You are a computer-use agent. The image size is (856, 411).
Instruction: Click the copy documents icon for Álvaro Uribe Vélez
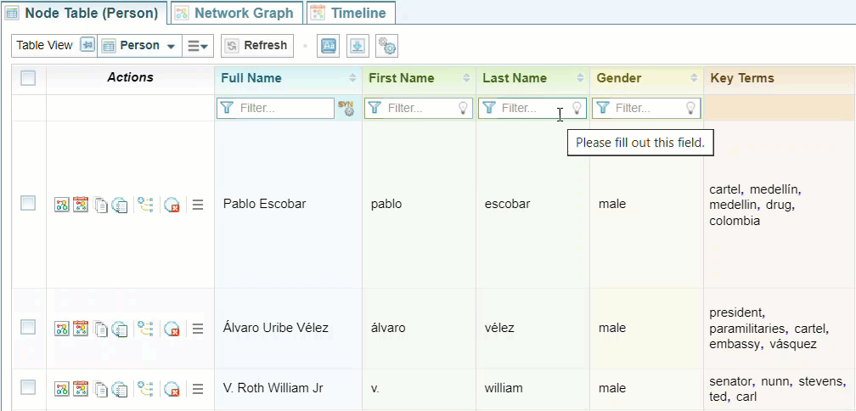[101, 329]
